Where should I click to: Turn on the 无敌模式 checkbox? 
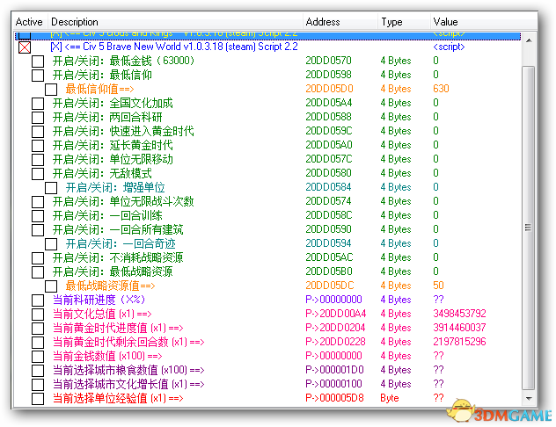click(38, 174)
